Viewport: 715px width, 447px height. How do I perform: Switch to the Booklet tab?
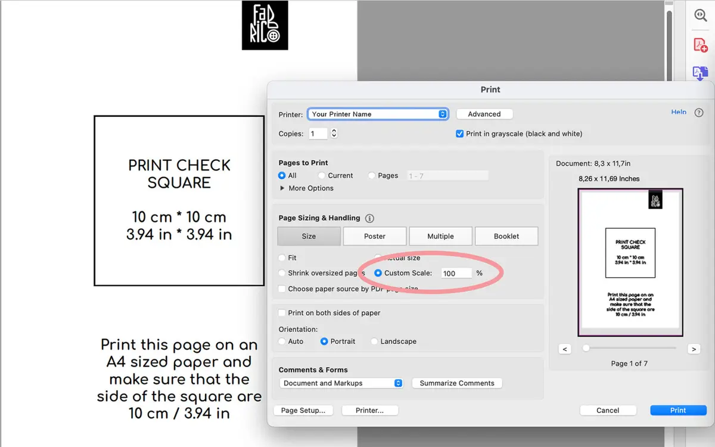(x=506, y=236)
